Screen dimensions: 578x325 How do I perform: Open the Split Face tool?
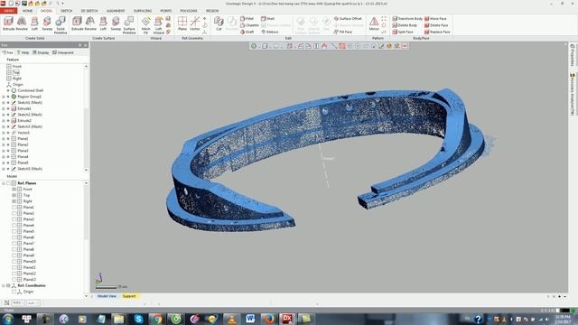403,32
